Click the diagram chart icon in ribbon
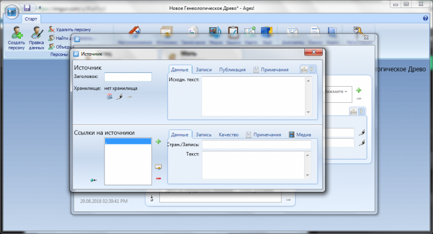Image resolution: width=433 pixels, height=234 pixels. click(293, 31)
